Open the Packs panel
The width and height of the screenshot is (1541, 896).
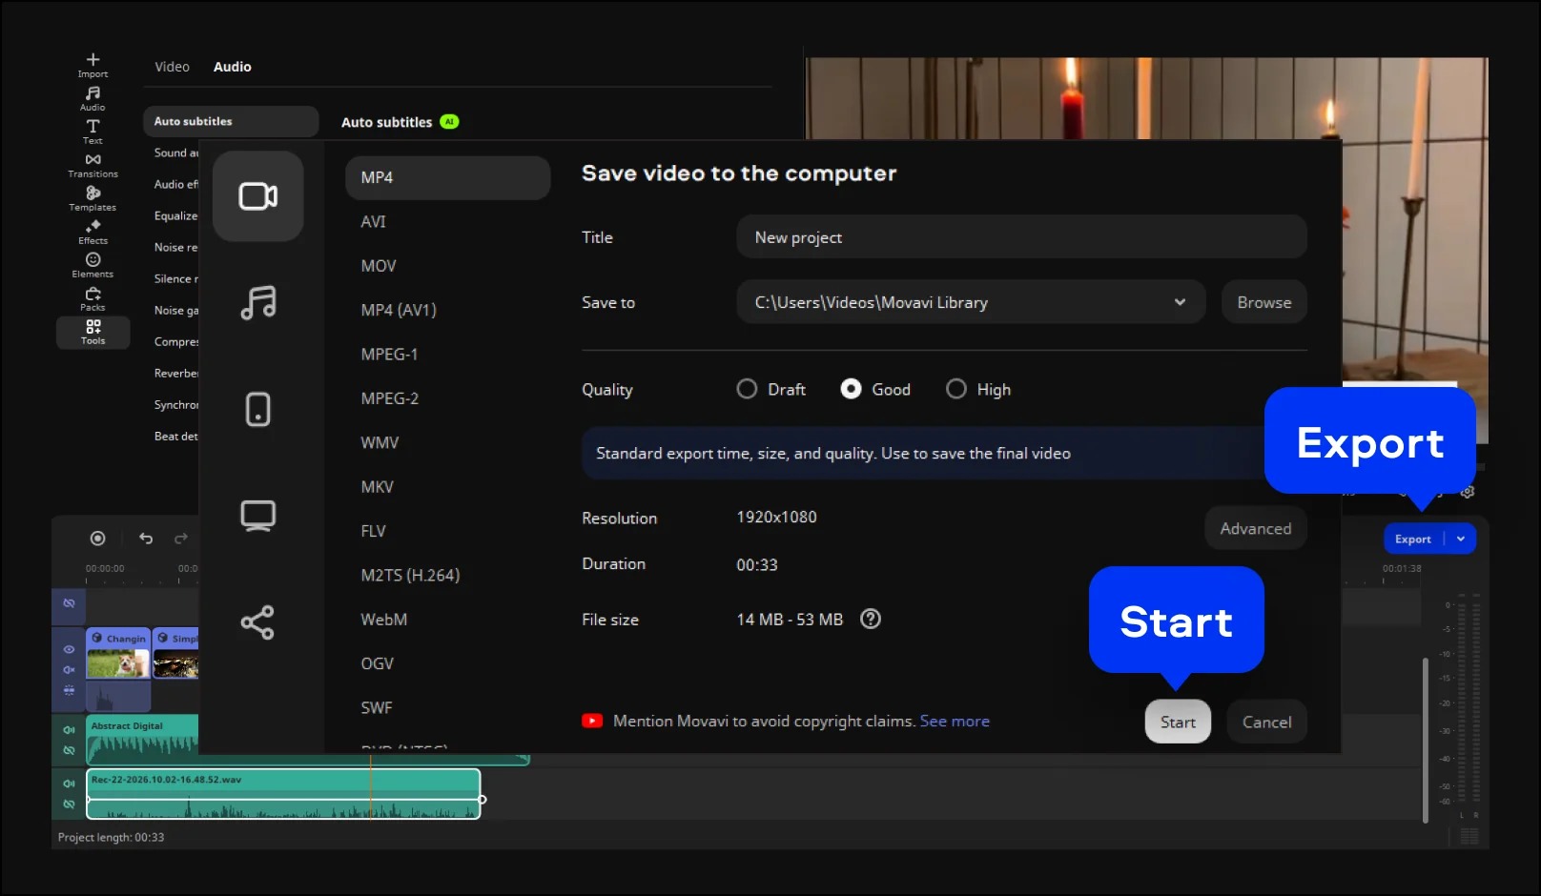click(x=92, y=298)
